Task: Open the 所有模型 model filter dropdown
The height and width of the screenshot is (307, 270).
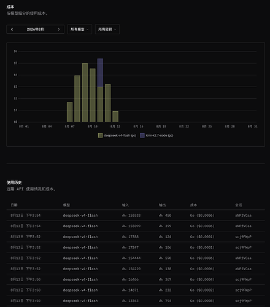Action: [80, 29]
